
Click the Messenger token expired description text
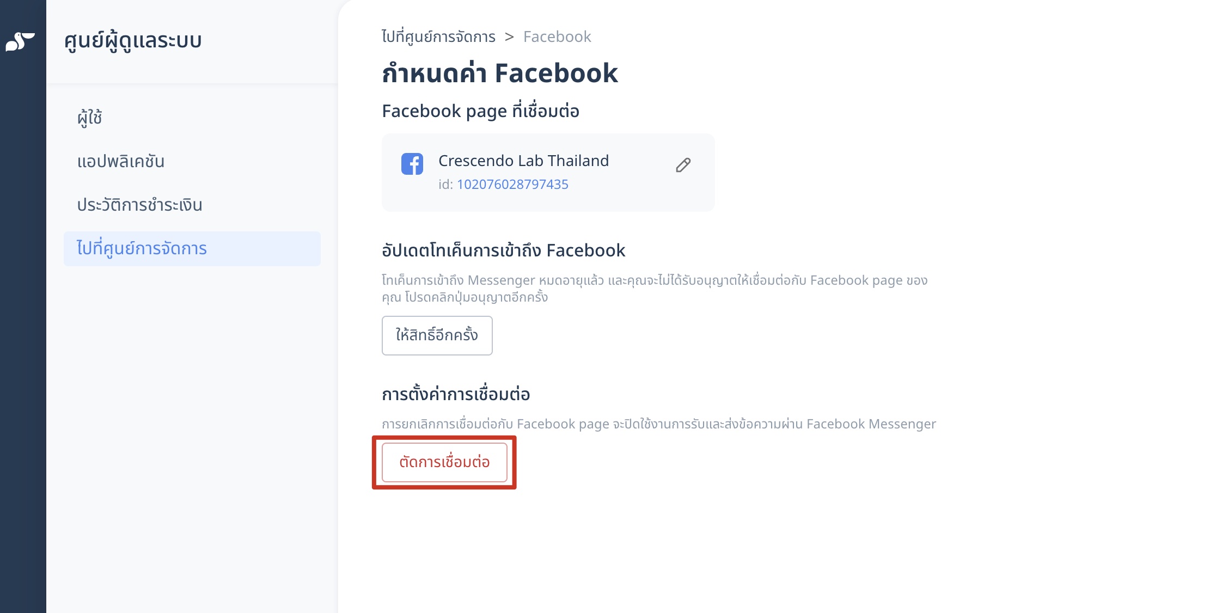(655, 289)
